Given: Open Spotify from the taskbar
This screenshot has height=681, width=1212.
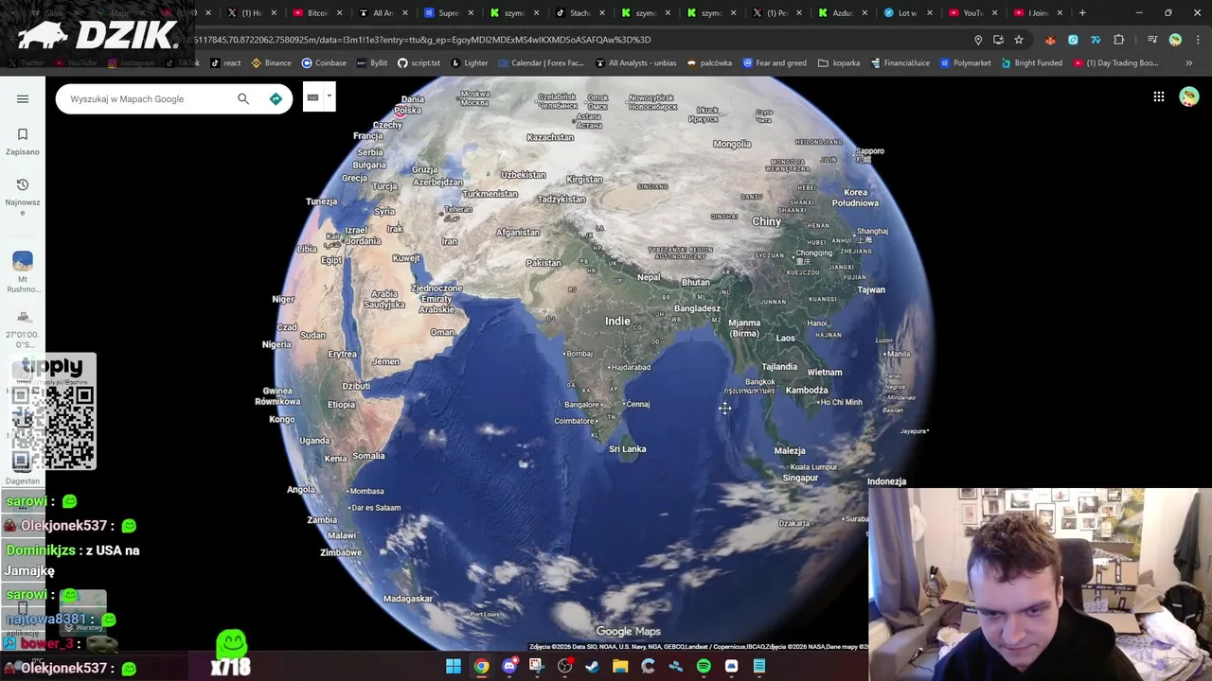Looking at the screenshot, I should (x=704, y=667).
